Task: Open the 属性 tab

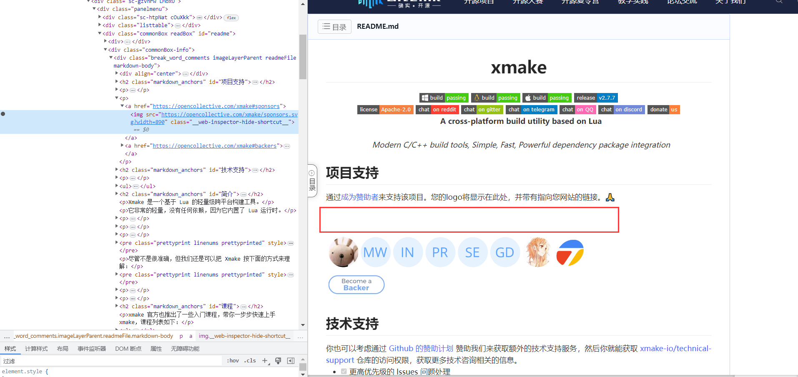Action: tap(156, 349)
